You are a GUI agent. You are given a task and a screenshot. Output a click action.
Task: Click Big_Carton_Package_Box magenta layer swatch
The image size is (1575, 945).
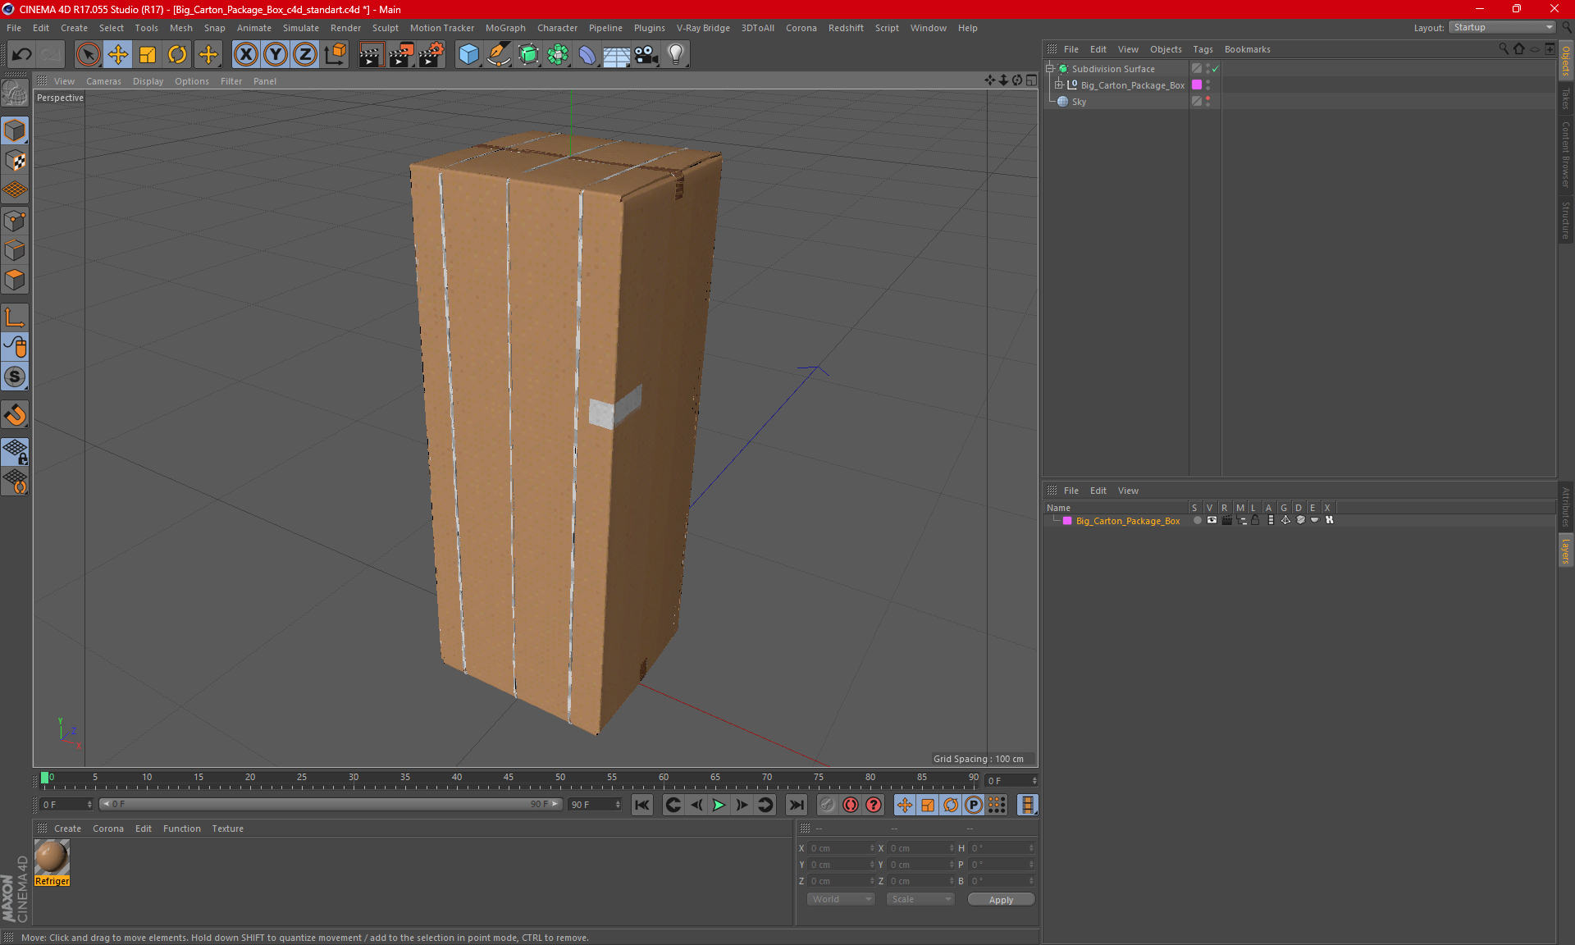(1197, 85)
